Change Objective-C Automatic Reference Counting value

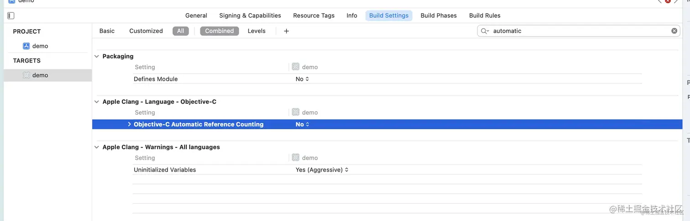[303, 125]
